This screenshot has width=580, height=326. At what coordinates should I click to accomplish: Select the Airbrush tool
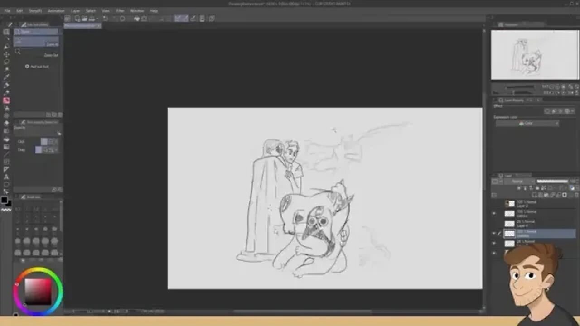tap(6, 108)
